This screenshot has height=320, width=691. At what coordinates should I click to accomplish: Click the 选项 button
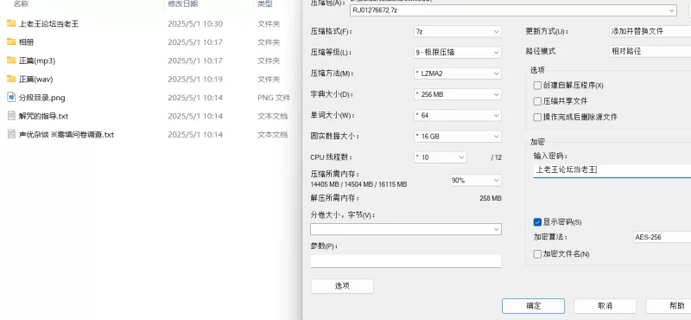click(342, 286)
